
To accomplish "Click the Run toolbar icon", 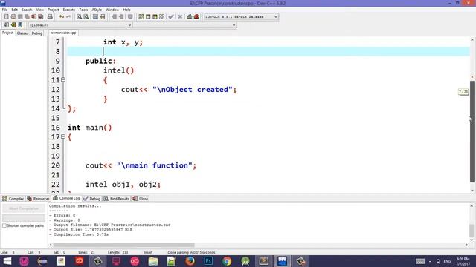I will (x=148, y=16).
